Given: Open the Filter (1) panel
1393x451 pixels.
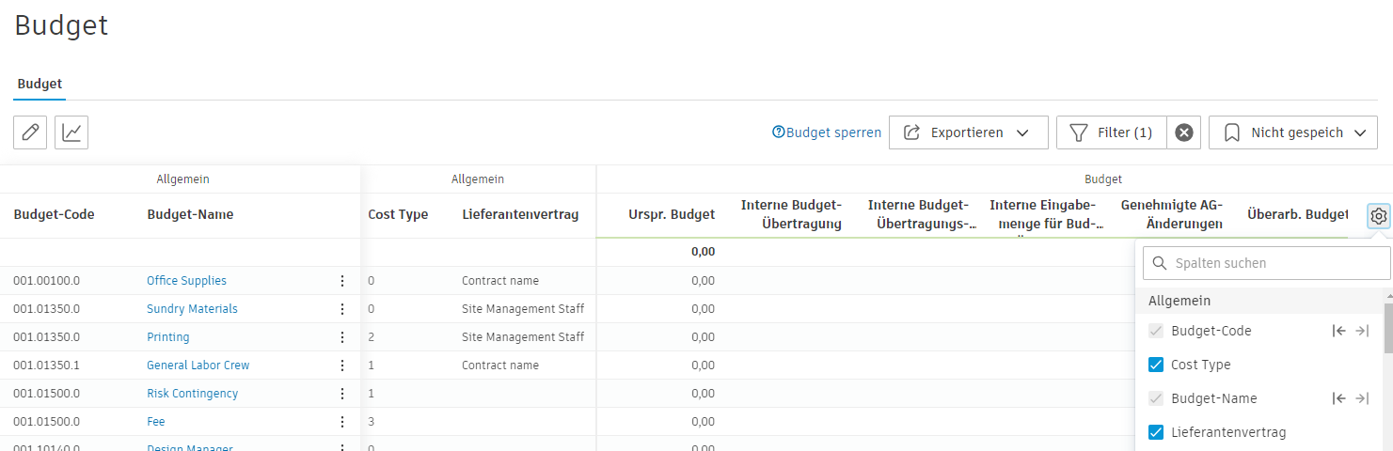Looking at the screenshot, I should (1112, 132).
